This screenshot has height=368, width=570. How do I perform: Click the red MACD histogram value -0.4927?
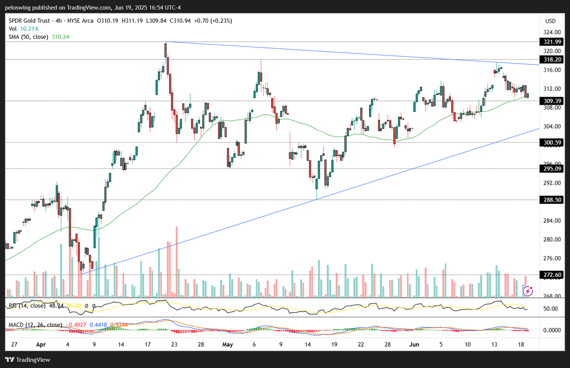pos(77,325)
